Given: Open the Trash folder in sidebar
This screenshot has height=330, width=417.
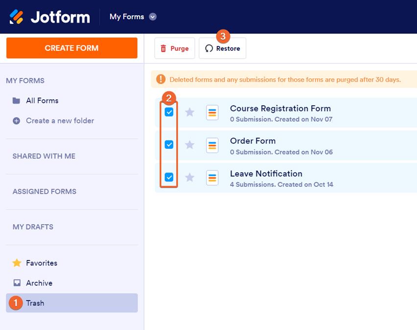Looking at the screenshot, I should [35, 303].
